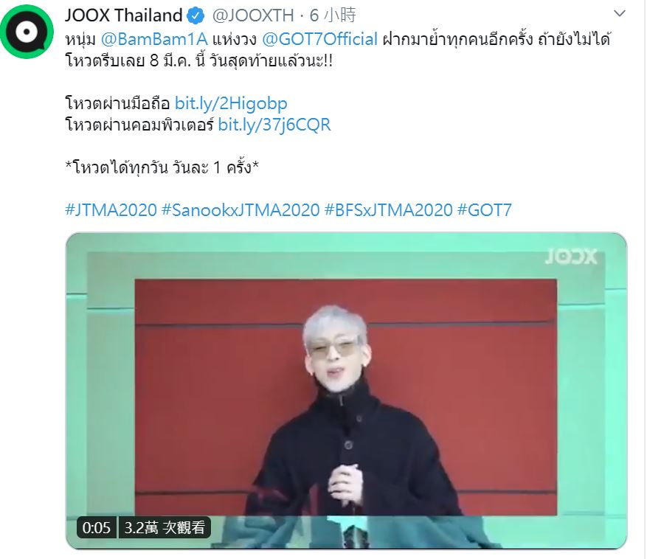Click the 3.2萬 次觀看 view count
Image resolution: width=647 pixels, height=559 pixels.
165,527
